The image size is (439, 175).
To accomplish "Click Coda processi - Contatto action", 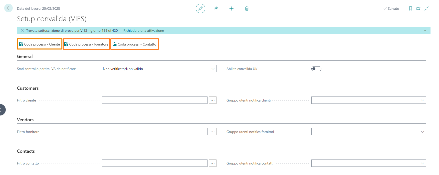I will [135, 44].
